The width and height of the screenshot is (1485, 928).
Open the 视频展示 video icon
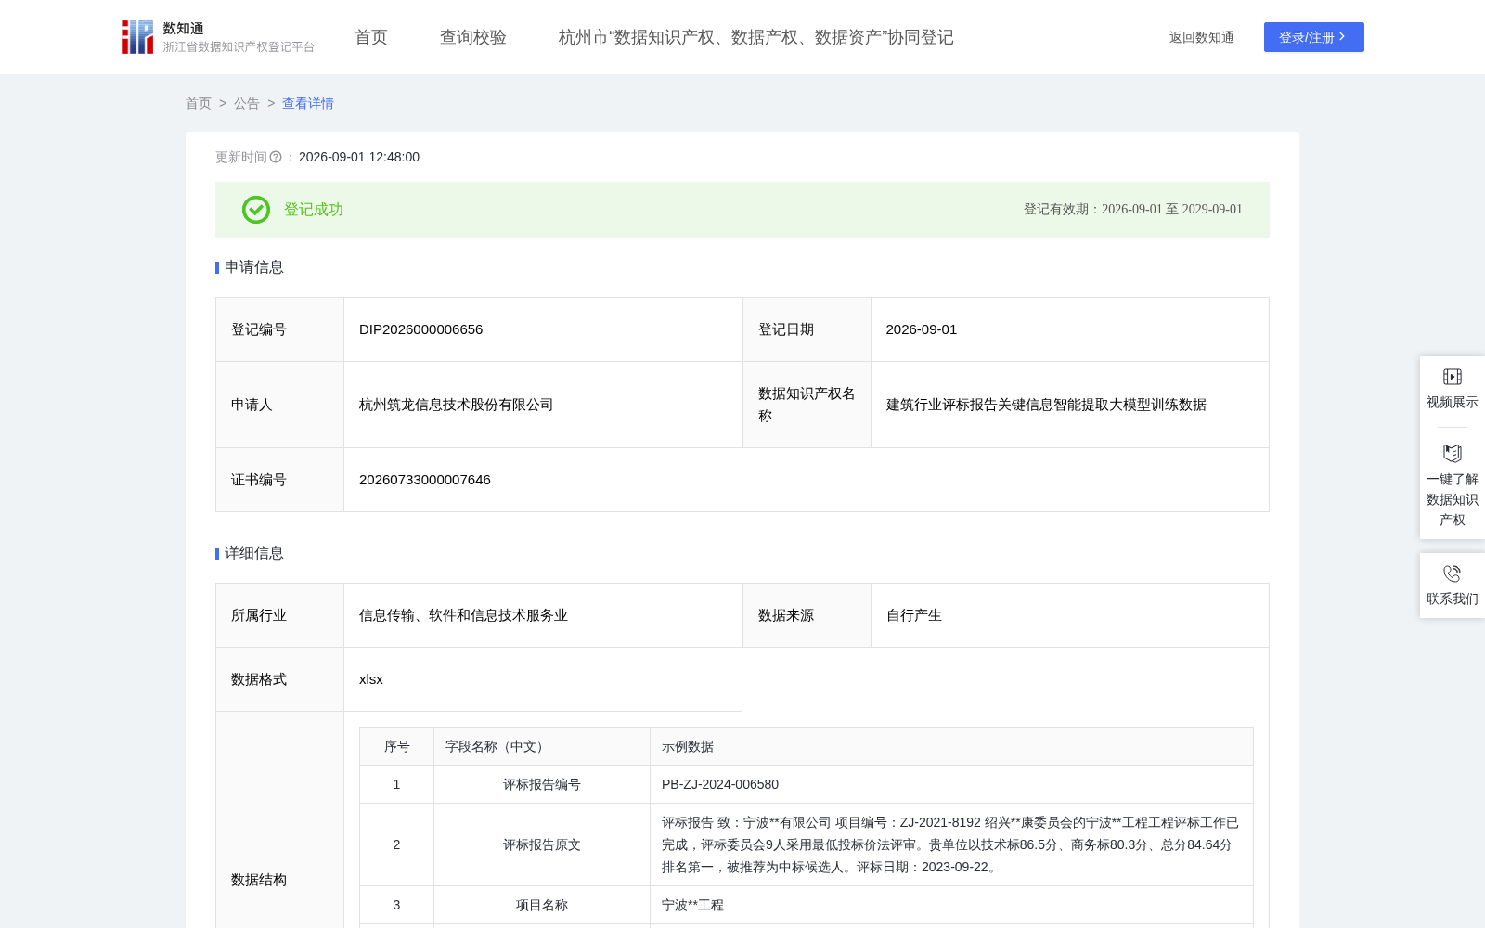[1453, 377]
